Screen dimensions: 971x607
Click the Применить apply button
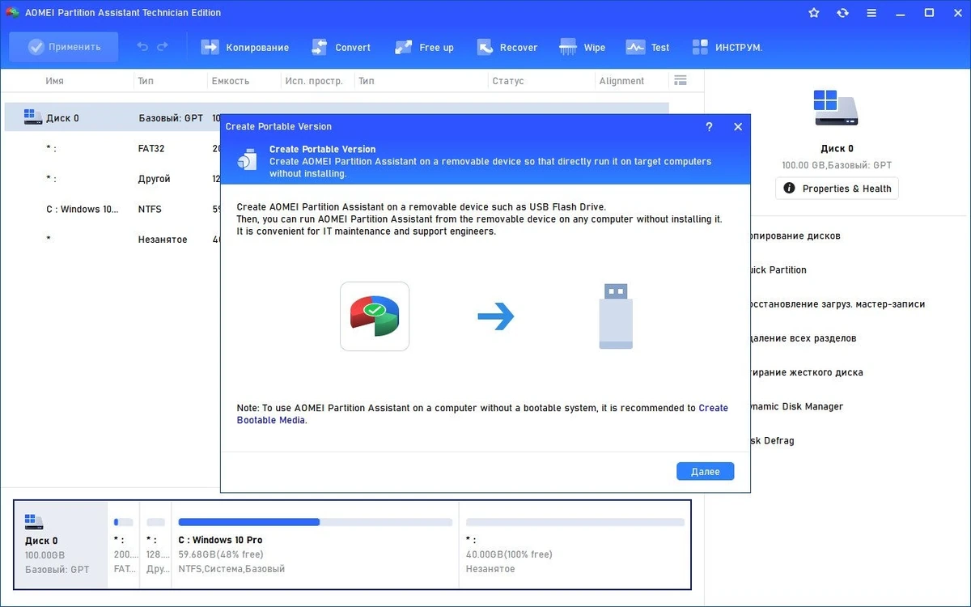click(64, 47)
